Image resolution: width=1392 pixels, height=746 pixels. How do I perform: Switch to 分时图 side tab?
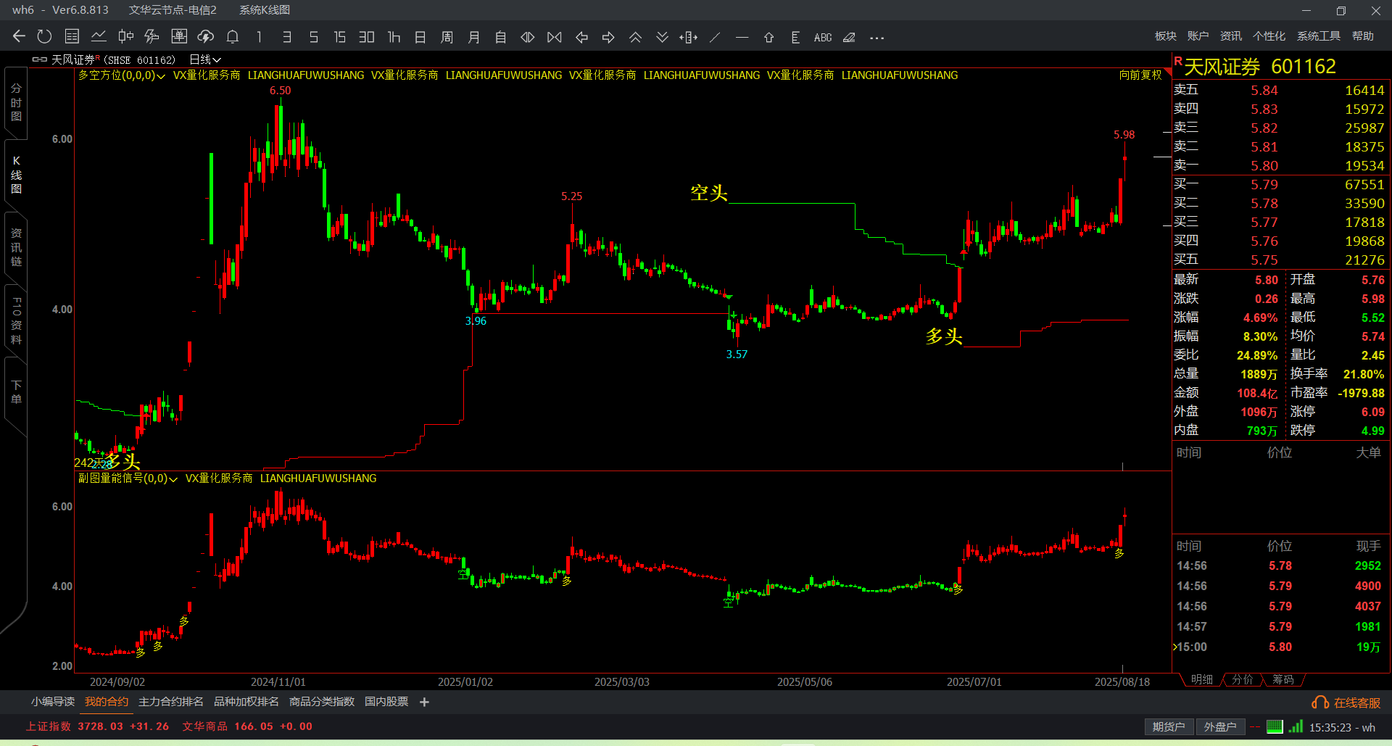(16, 102)
